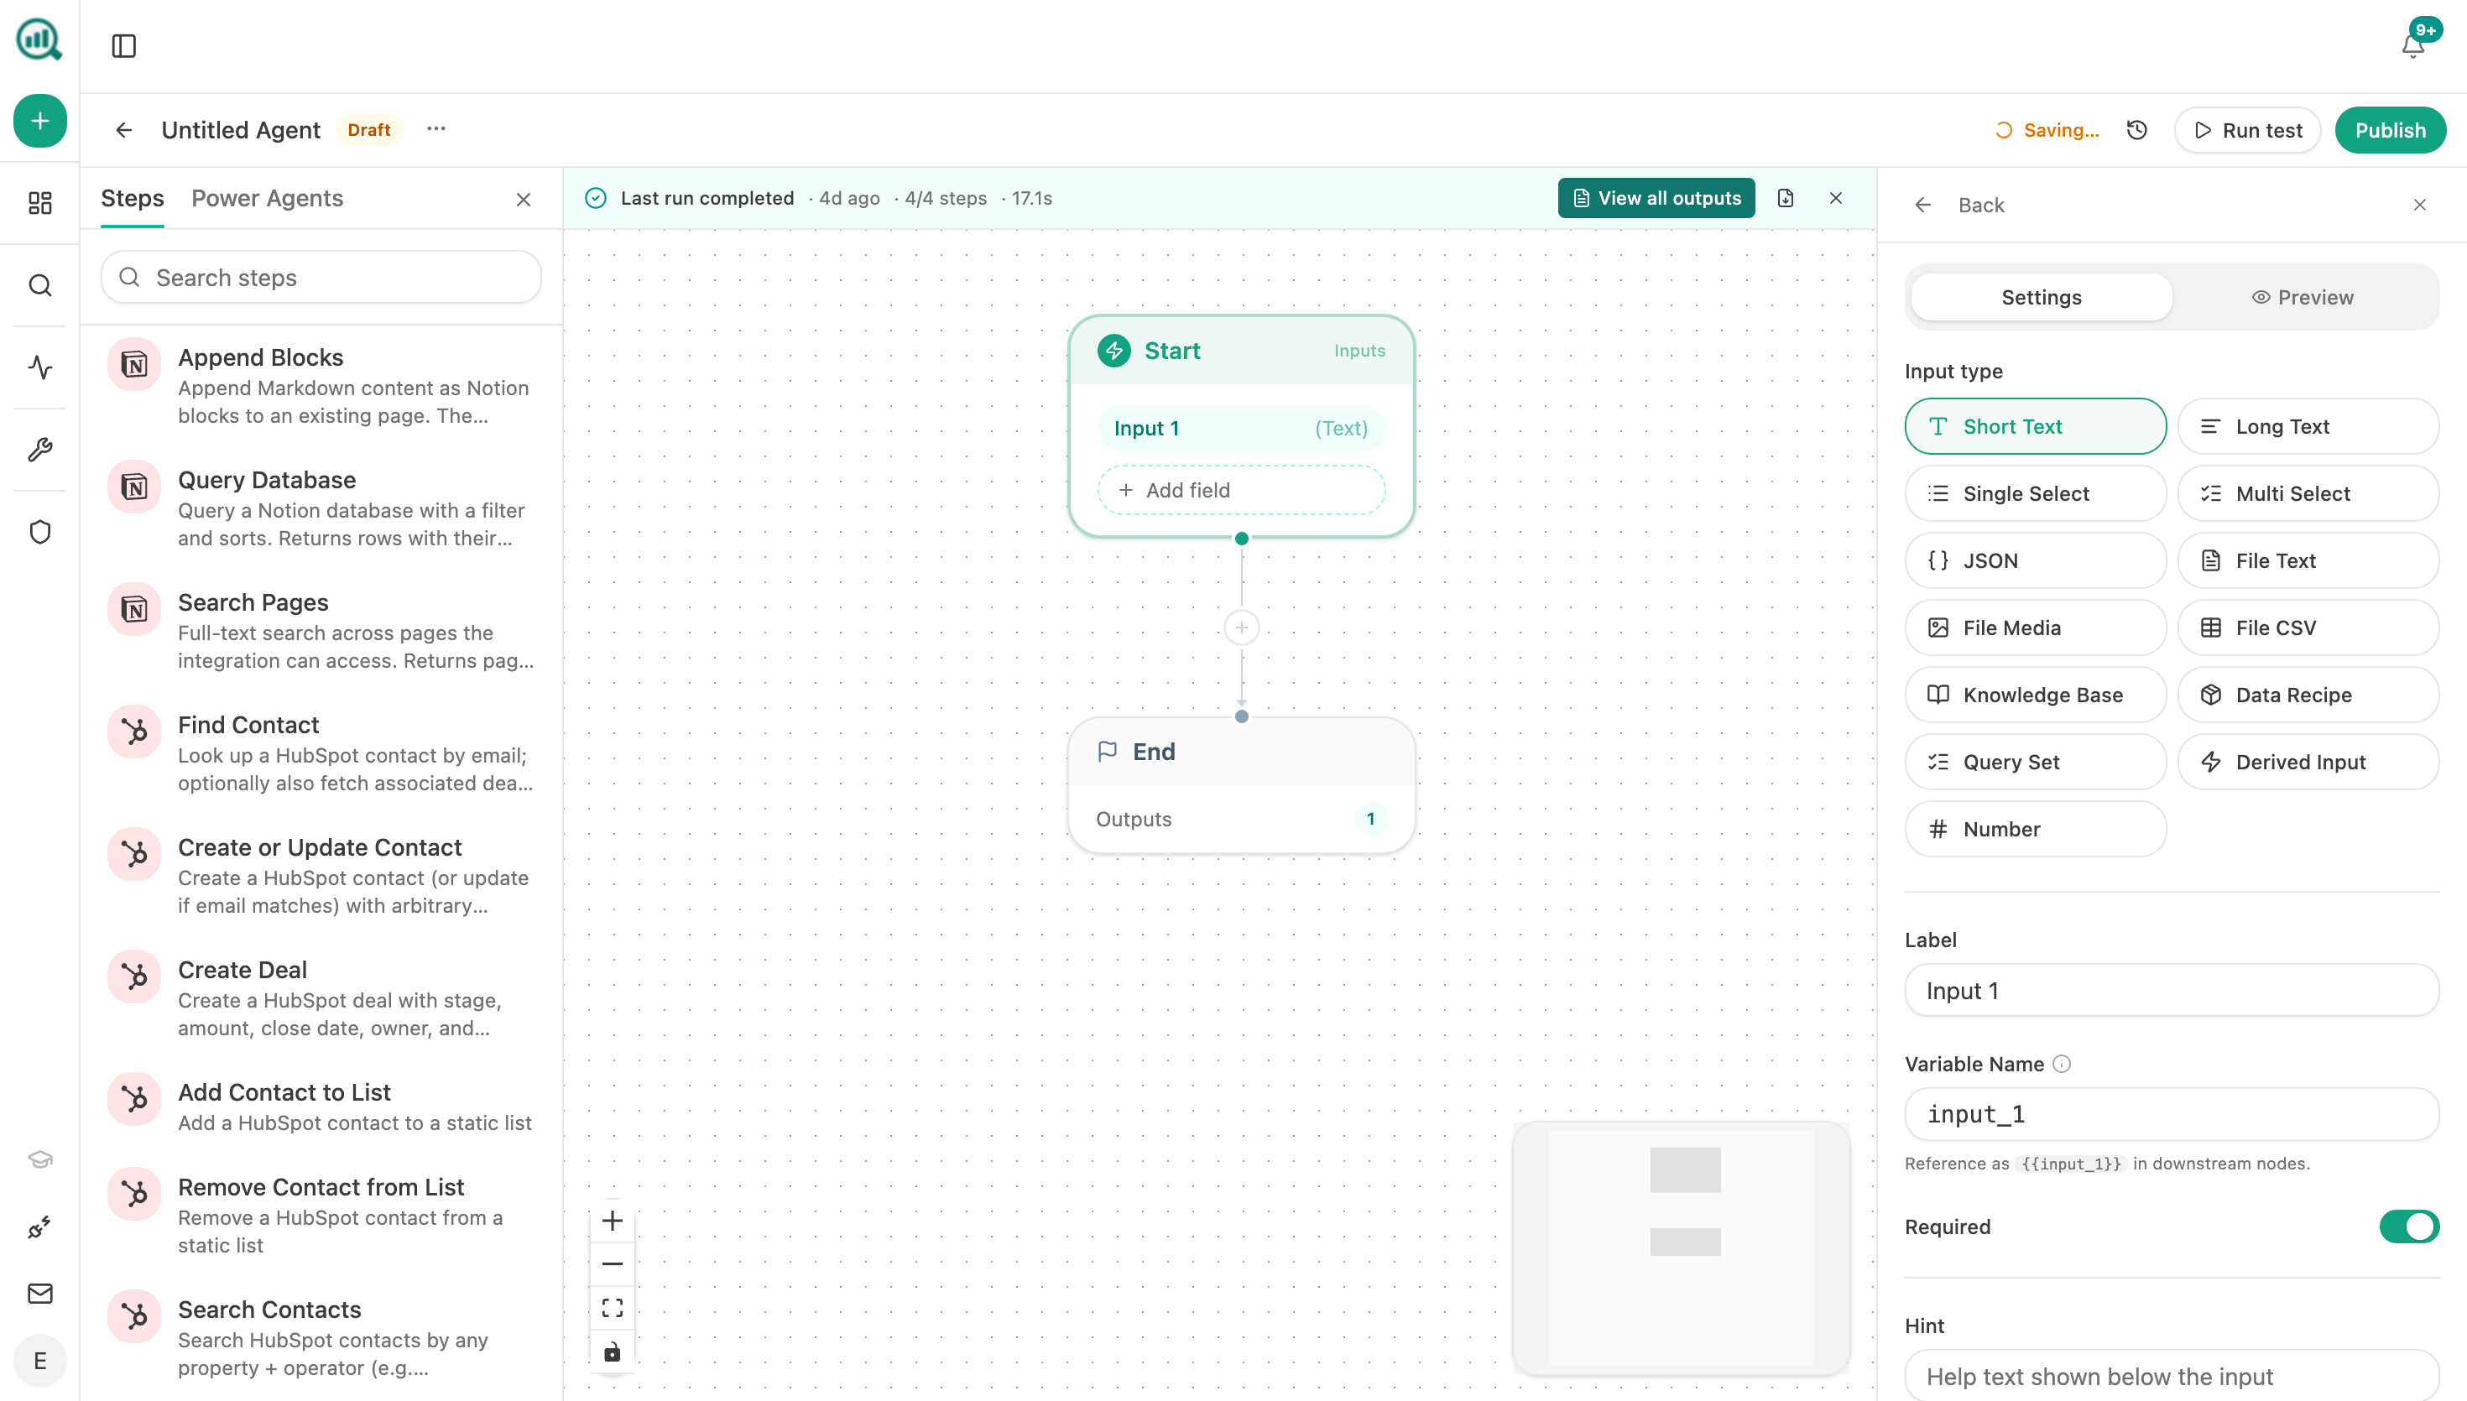2467x1401 pixels.
Task: Select File Media input type
Action: point(2036,628)
